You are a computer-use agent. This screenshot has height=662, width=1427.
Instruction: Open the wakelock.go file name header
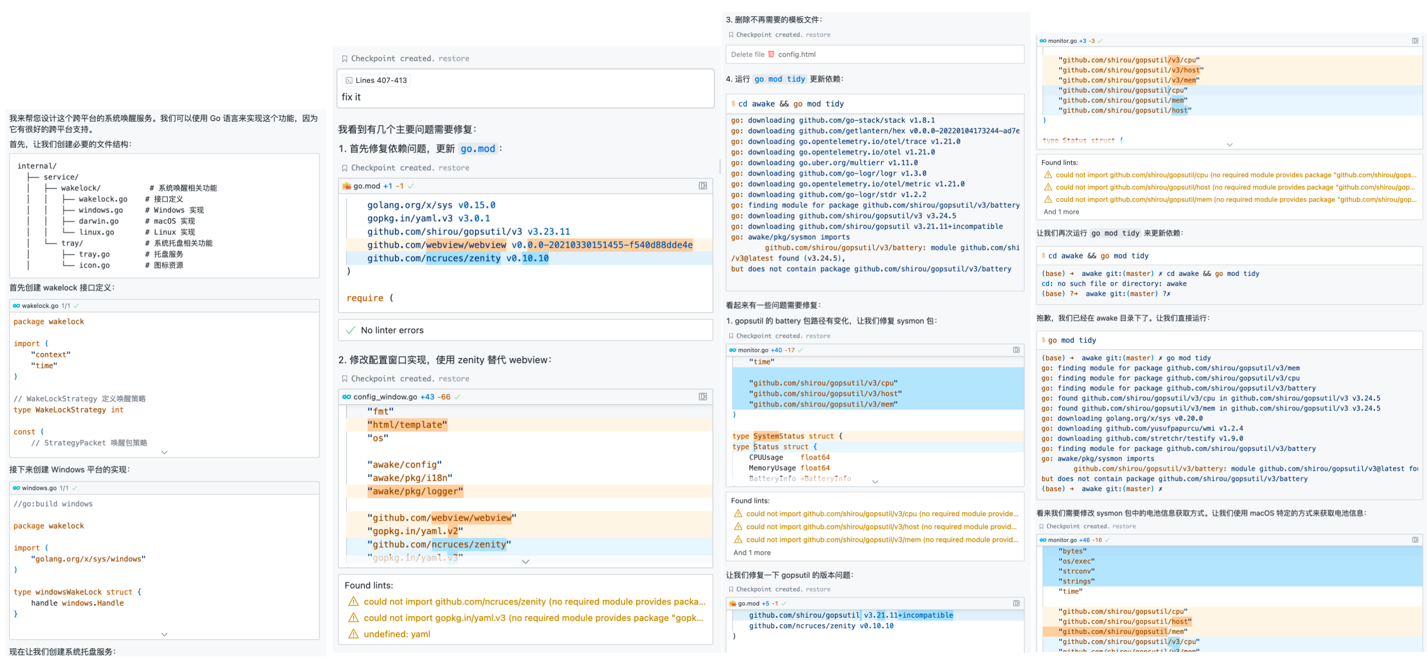click(x=40, y=306)
